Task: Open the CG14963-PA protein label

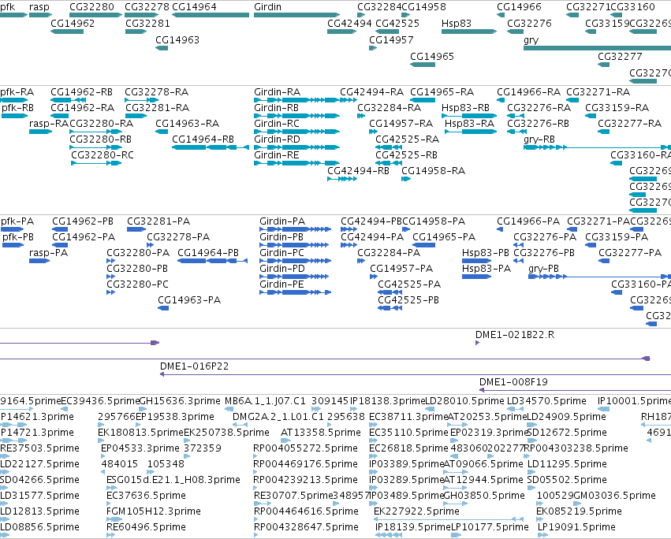Action: [x=189, y=300]
